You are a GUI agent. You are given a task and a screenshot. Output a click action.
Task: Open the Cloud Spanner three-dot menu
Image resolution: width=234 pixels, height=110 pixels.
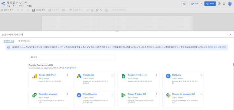coord(112,94)
